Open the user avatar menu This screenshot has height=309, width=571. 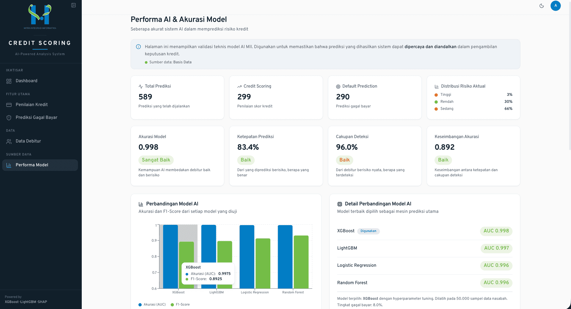[556, 6]
